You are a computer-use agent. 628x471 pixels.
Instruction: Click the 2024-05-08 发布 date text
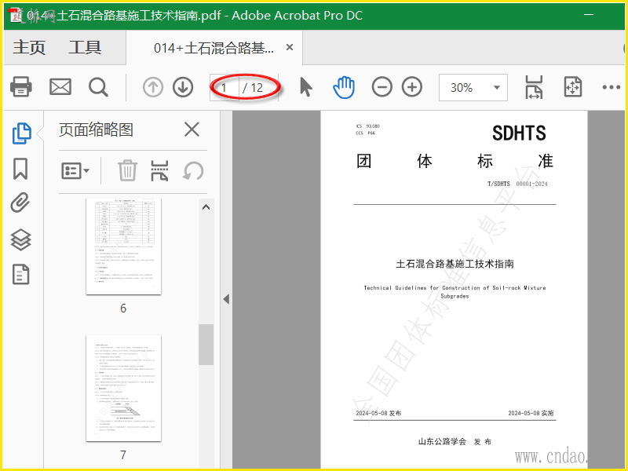pos(378,413)
